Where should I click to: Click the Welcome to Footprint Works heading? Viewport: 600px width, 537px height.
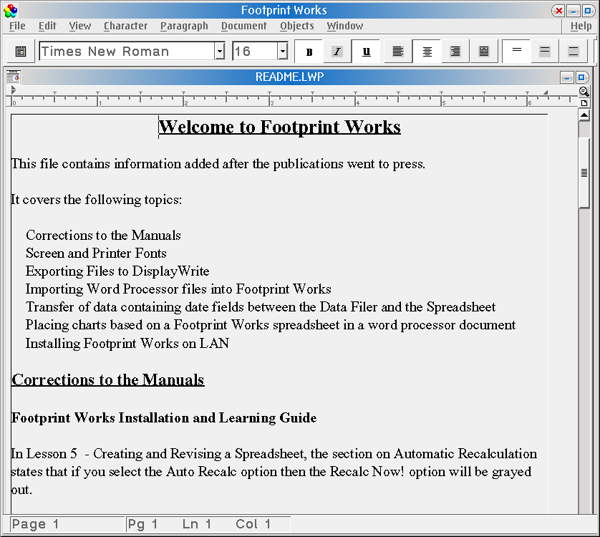[x=280, y=127]
